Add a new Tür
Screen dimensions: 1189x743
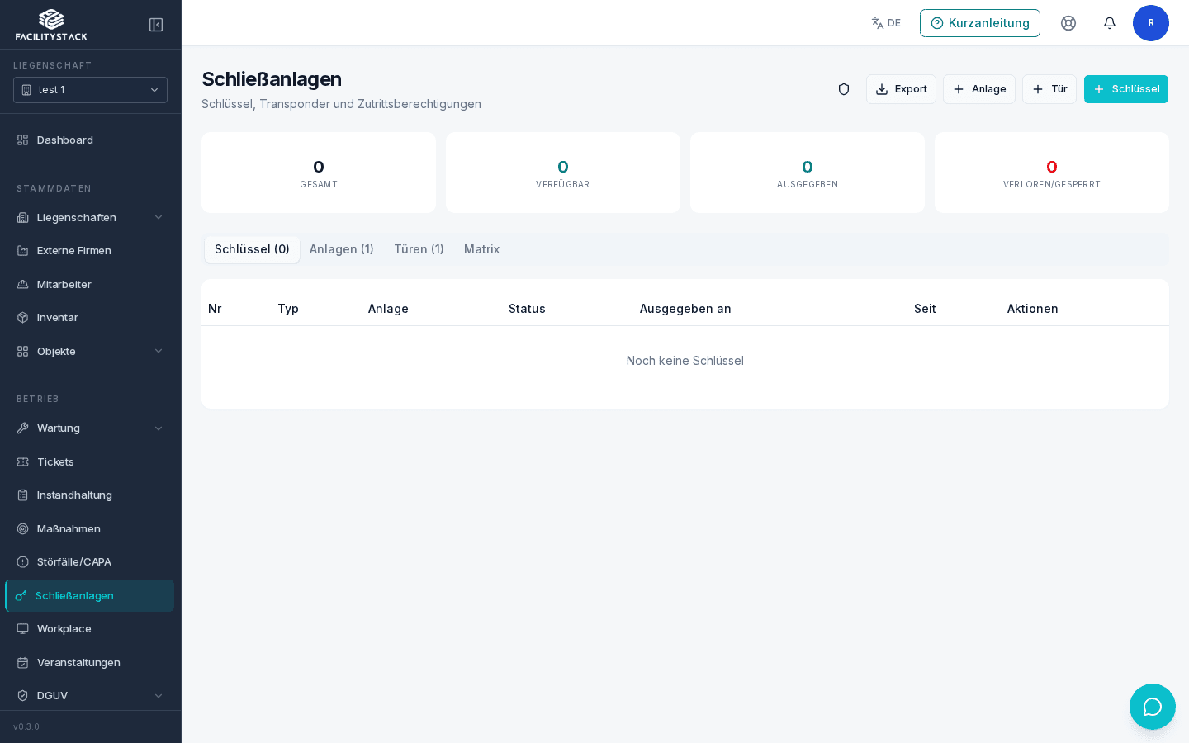[x=1049, y=89]
